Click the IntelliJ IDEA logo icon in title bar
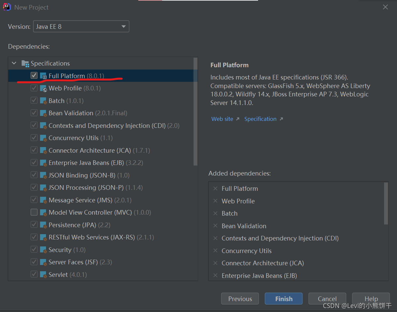Image resolution: width=397 pixels, height=312 pixels. (x=7, y=7)
